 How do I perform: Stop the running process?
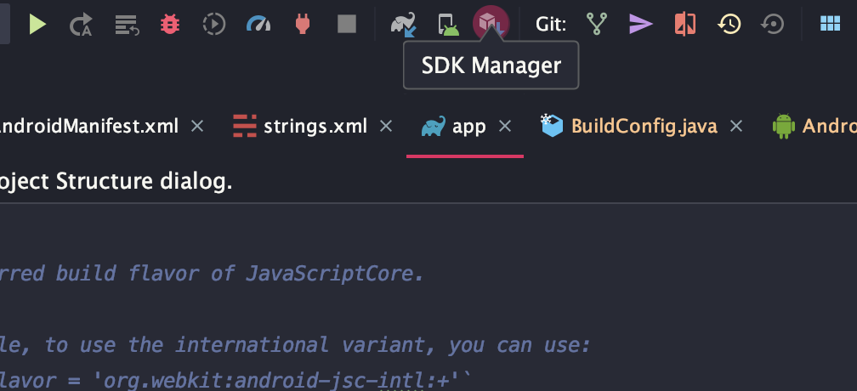[347, 24]
